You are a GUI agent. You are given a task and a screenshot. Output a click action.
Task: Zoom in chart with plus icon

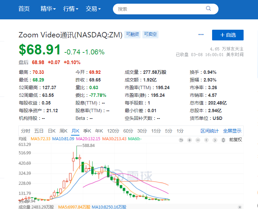(x=190, y=140)
